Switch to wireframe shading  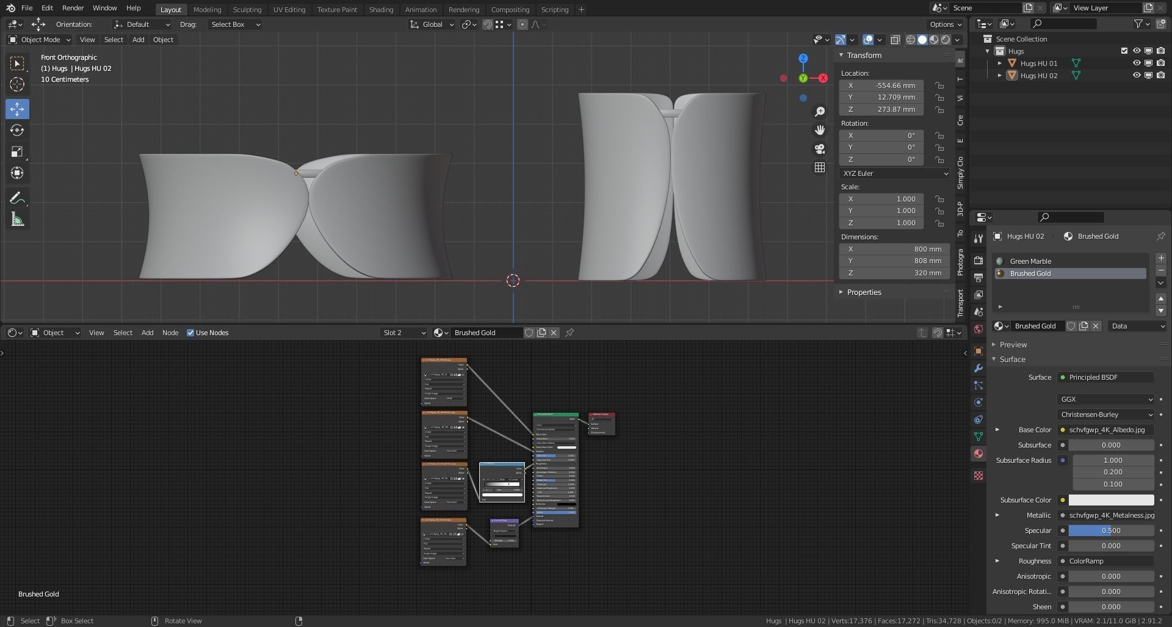point(911,40)
